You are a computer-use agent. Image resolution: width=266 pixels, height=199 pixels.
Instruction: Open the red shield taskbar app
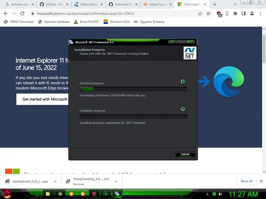click(94, 194)
